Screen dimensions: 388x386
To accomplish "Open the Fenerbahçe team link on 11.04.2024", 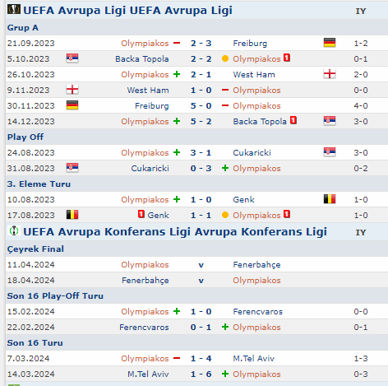I will click(x=256, y=265).
